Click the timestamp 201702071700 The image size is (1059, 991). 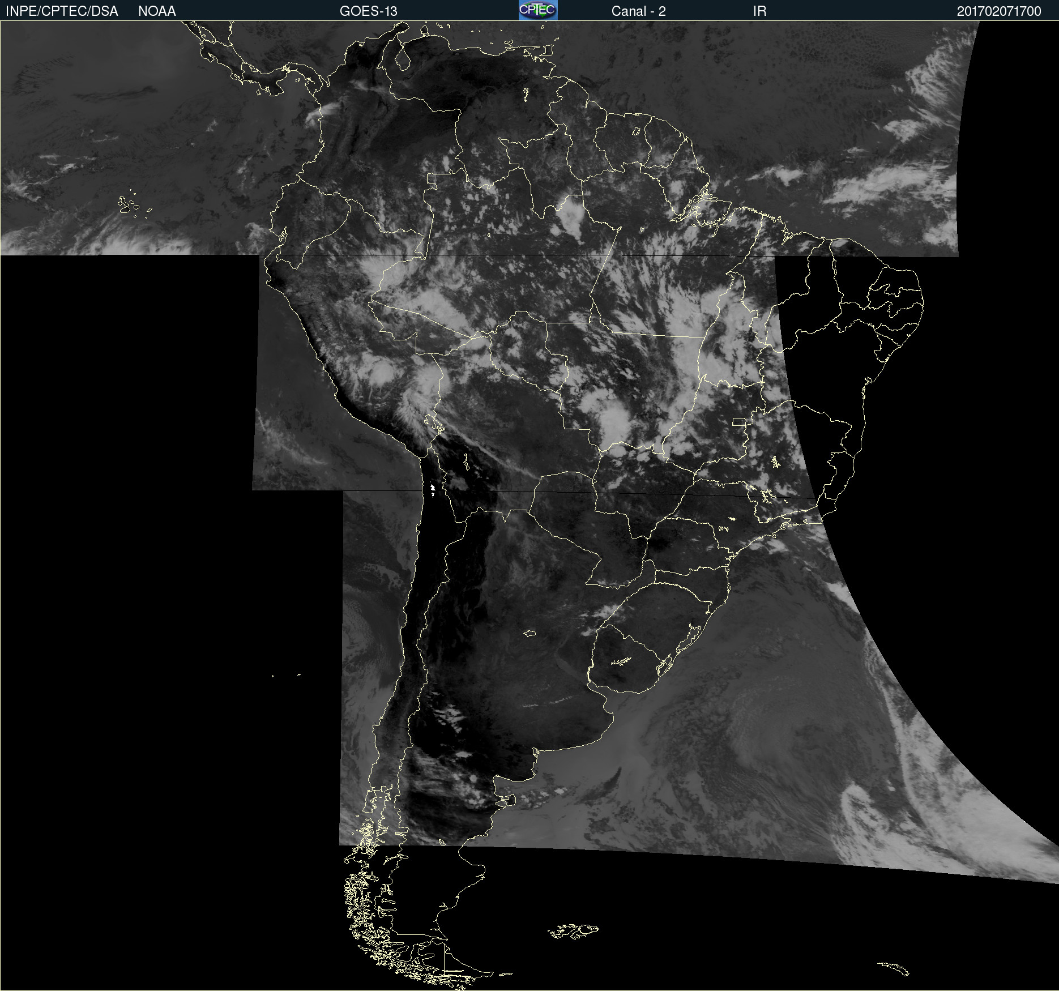tap(999, 11)
